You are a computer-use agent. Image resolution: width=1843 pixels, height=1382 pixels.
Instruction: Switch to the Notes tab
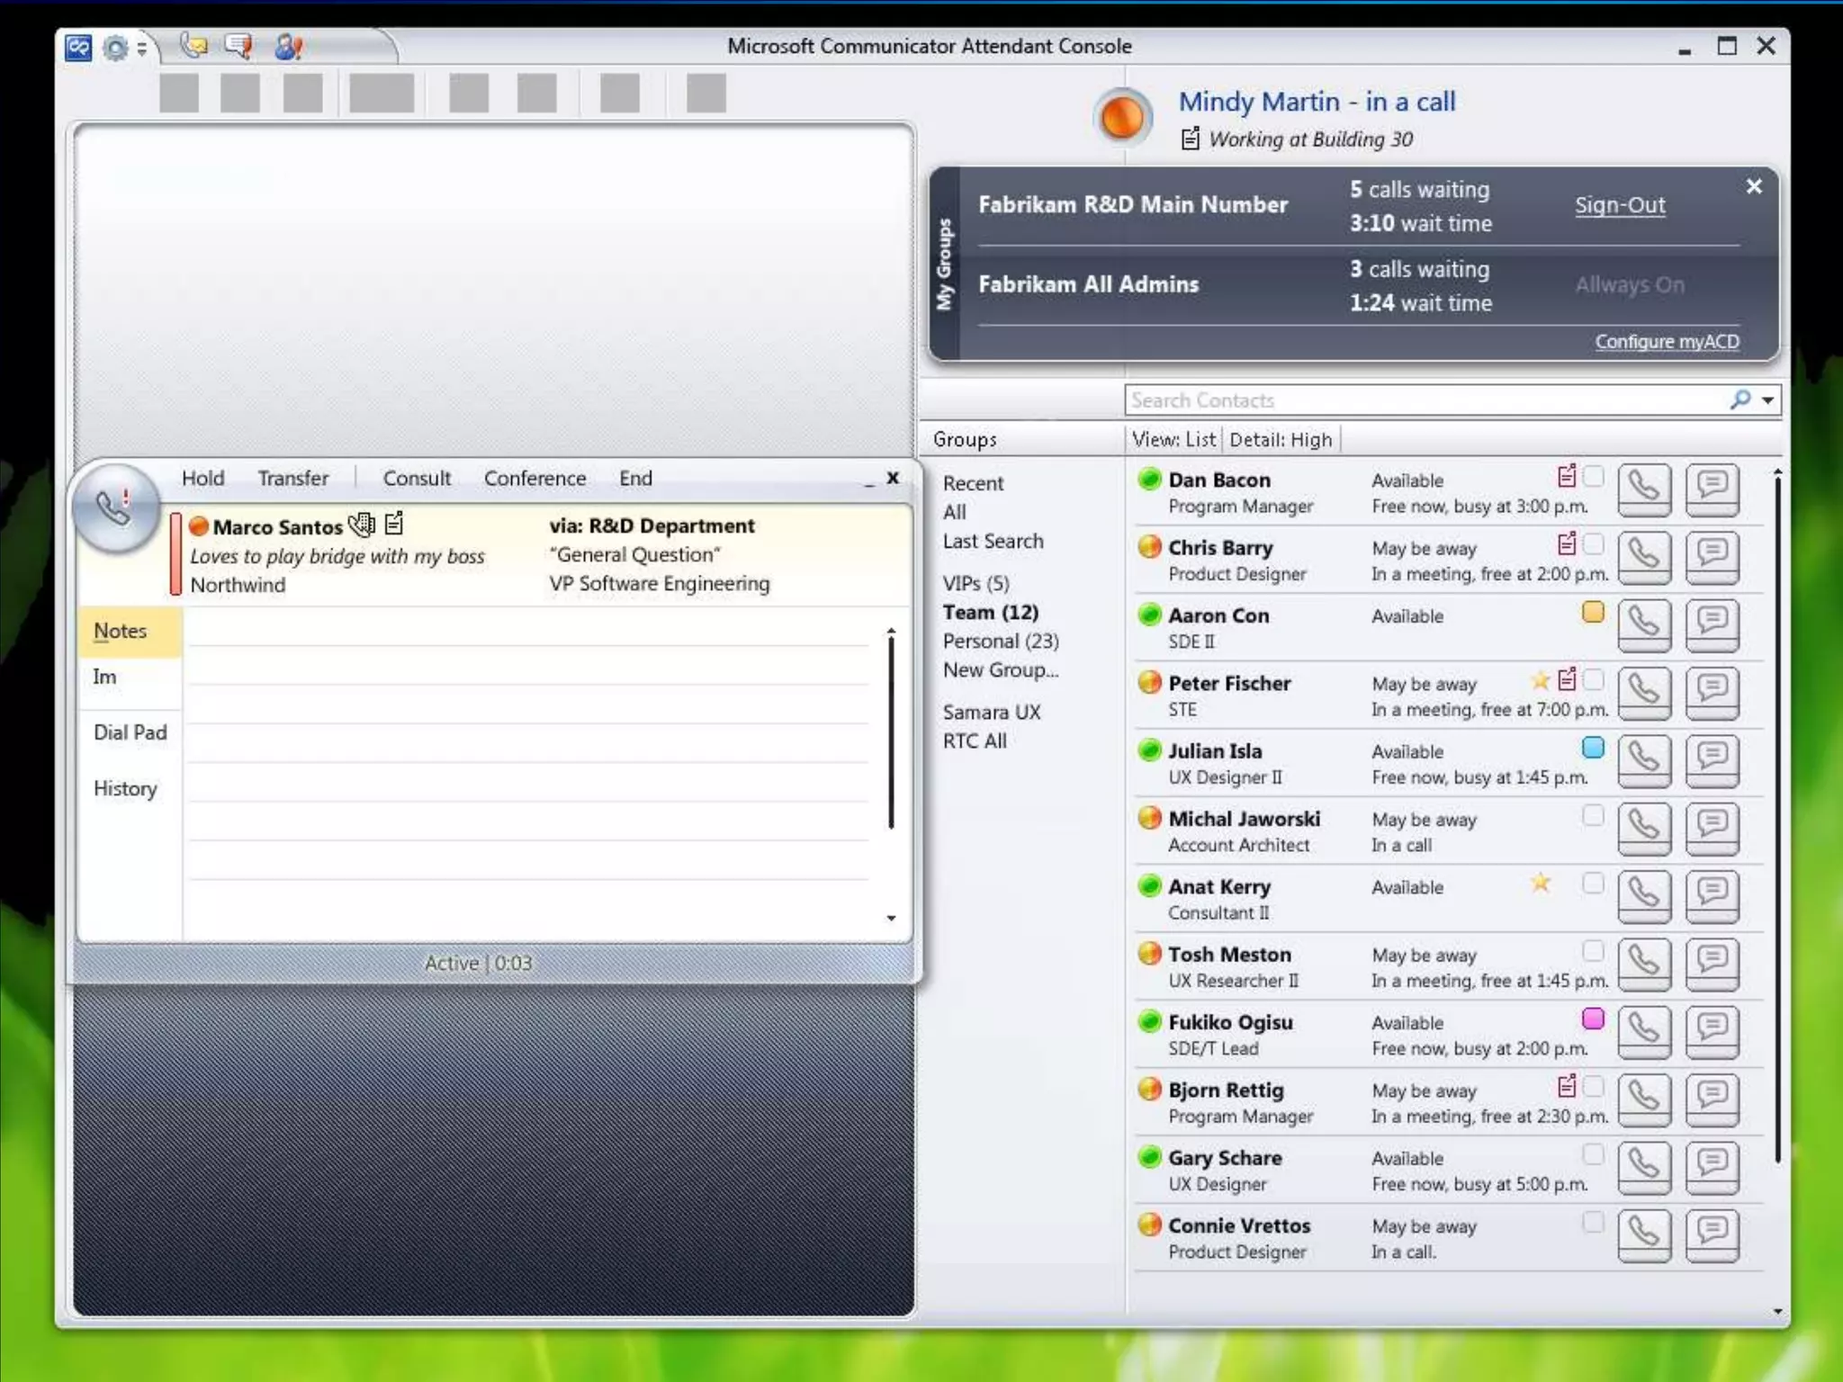(x=130, y=631)
